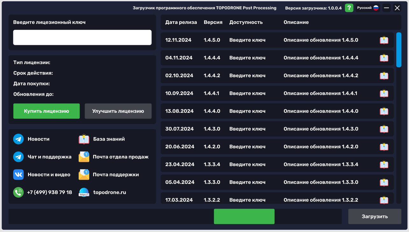This screenshot has width=409, height=232.
Task: Click Купить лицензию button
Action: click(x=46, y=111)
